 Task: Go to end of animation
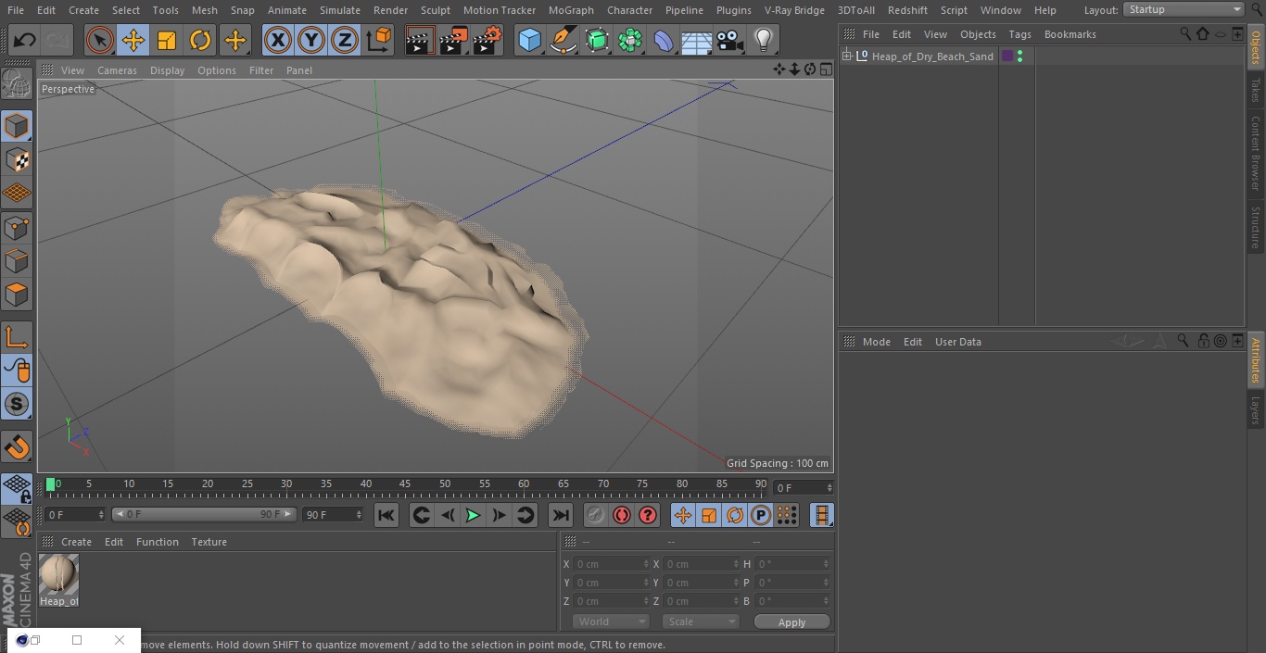pos(561,515)
